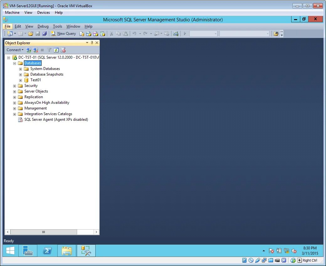
Task: Open Server Manager from taskbar
Action: 28,251
